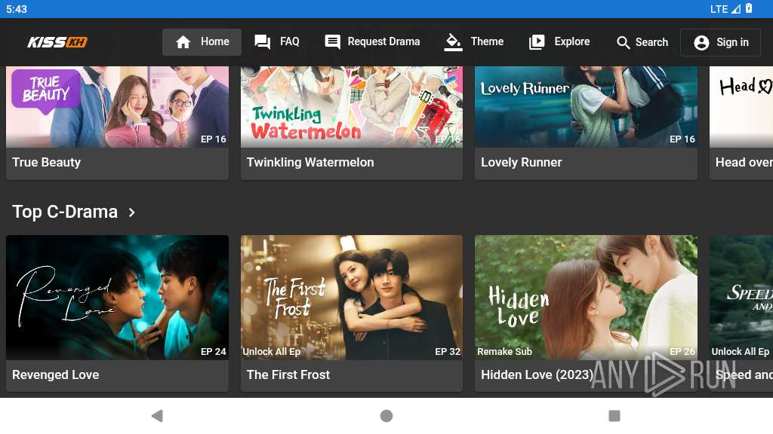Screen dimensions: 773x434
Task: Open the Top C-Drama heading
Action: 65,212
